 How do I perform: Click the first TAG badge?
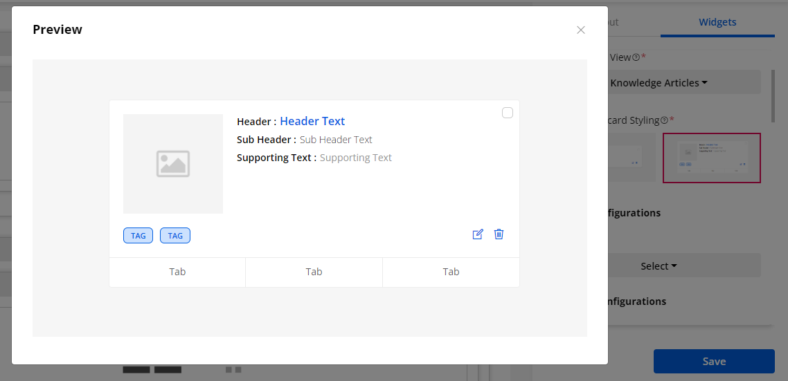(x=138, y=236)
